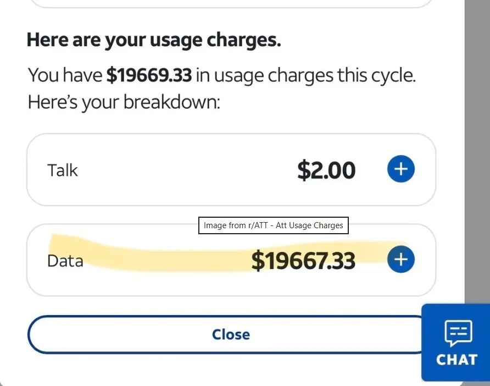Viewport: 490px width, 386px height.
Task: Click the blank area under Data amount
Action: coord(303,284)
